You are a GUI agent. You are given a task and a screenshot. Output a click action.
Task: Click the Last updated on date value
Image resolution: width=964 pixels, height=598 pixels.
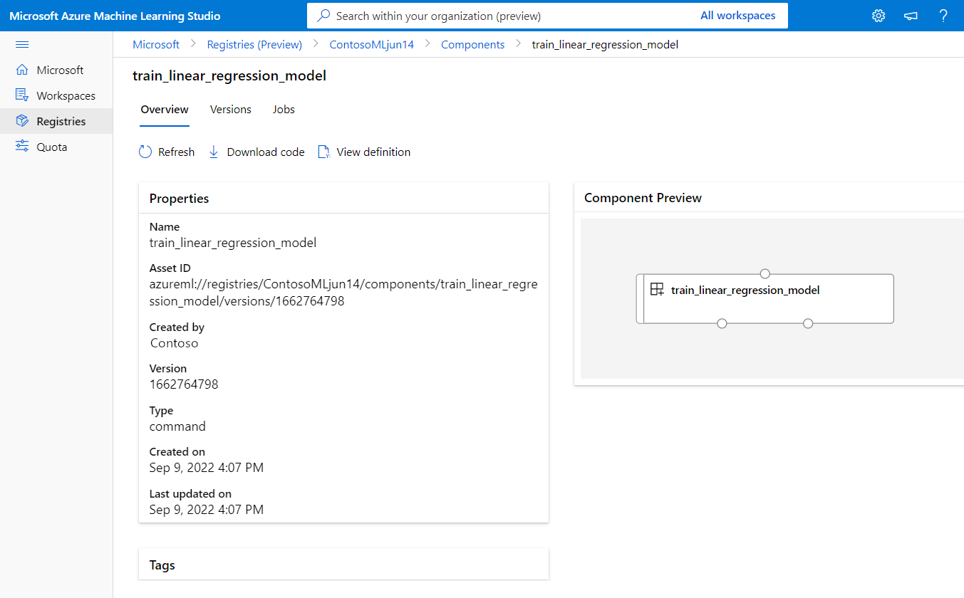[x=207, y=510]
